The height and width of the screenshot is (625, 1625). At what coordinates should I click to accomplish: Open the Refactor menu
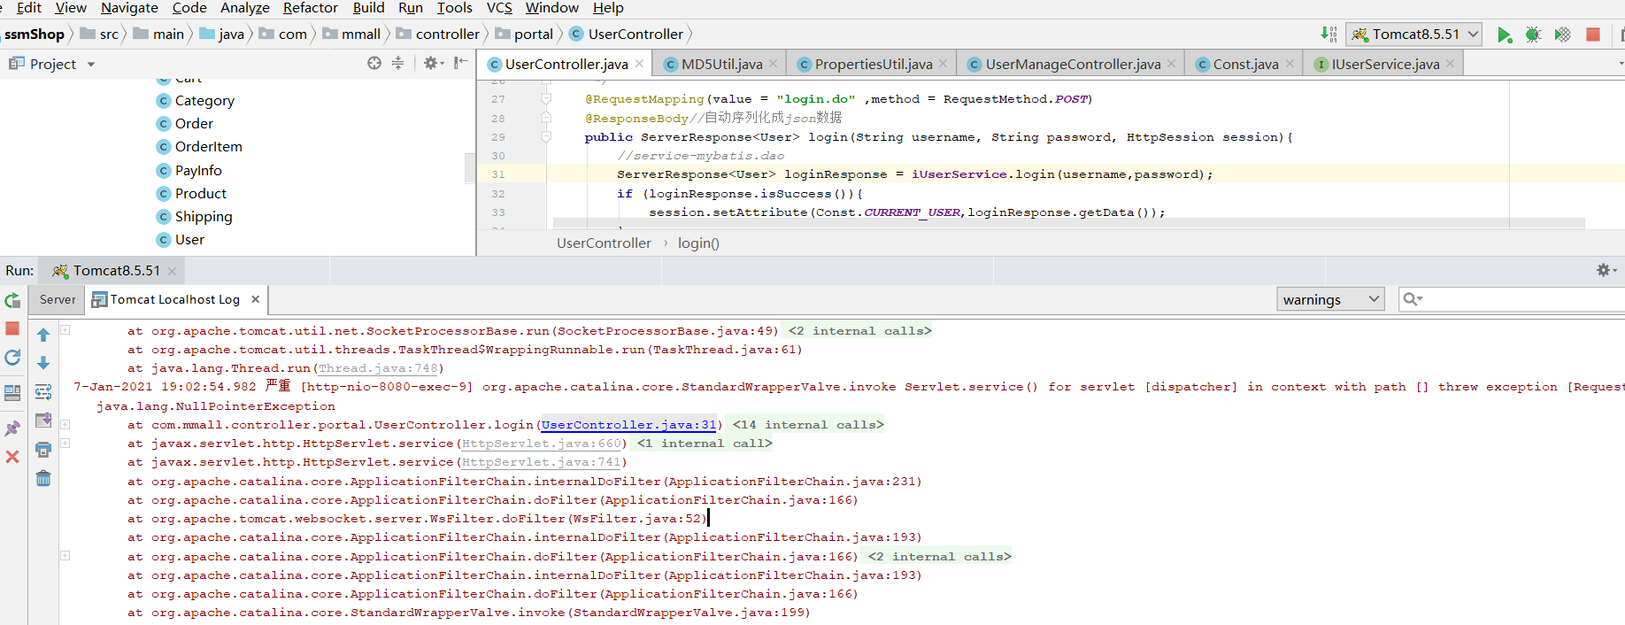(310, 8)
